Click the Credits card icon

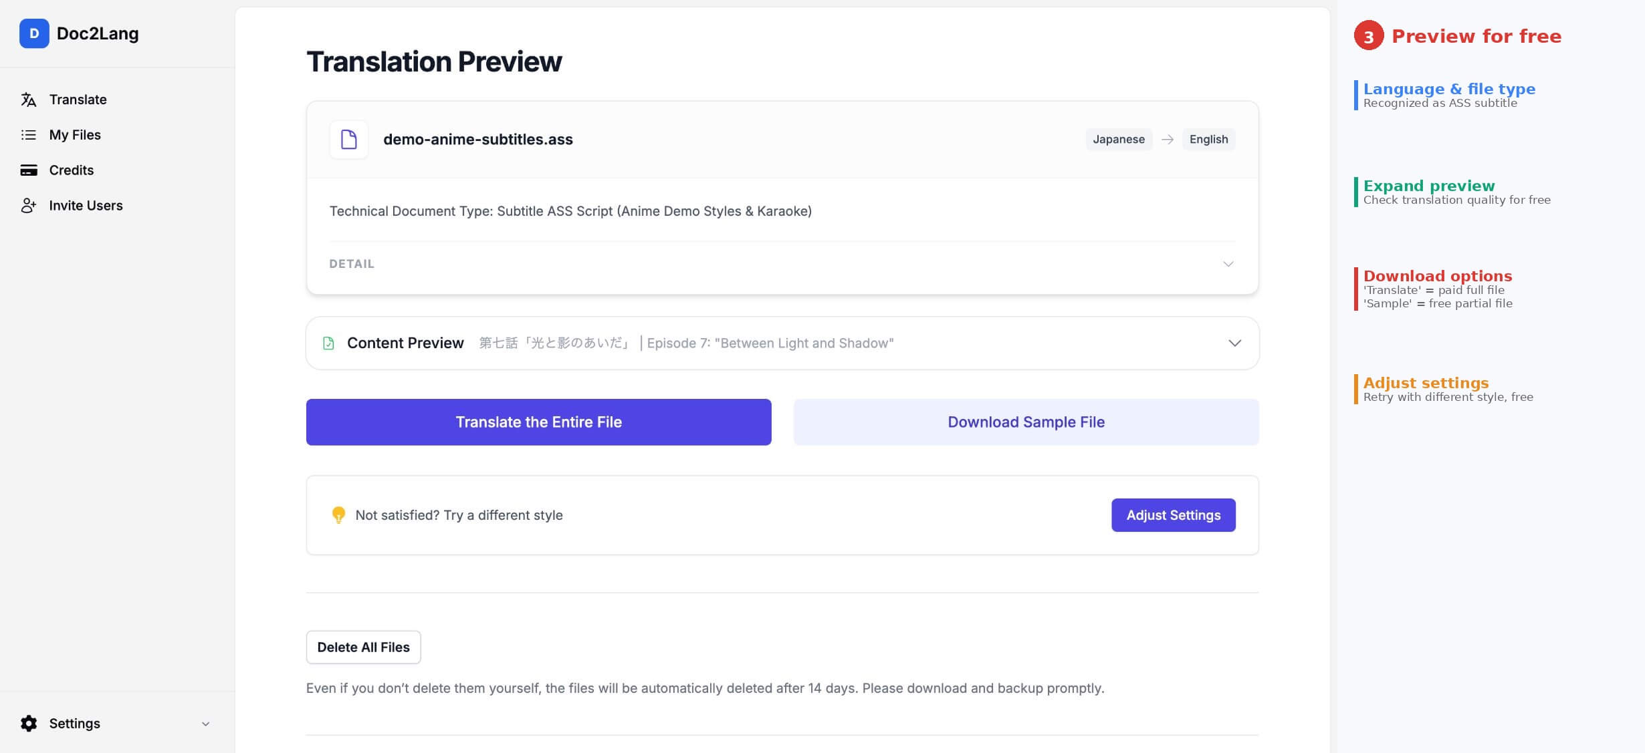click(x=27, y=170)
